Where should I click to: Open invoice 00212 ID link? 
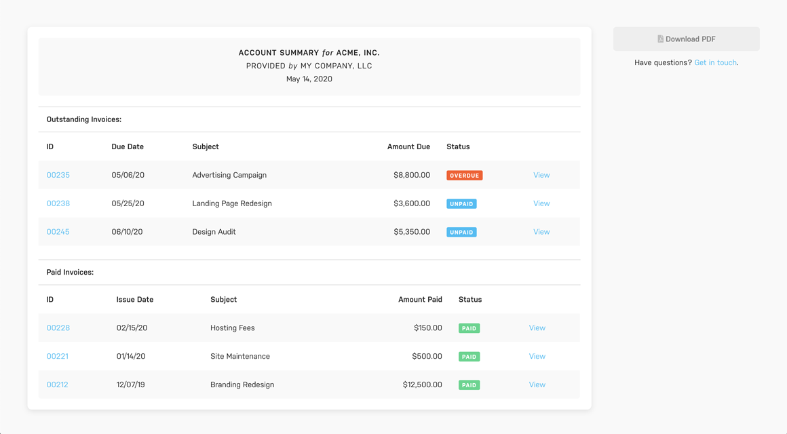(58, 385)
